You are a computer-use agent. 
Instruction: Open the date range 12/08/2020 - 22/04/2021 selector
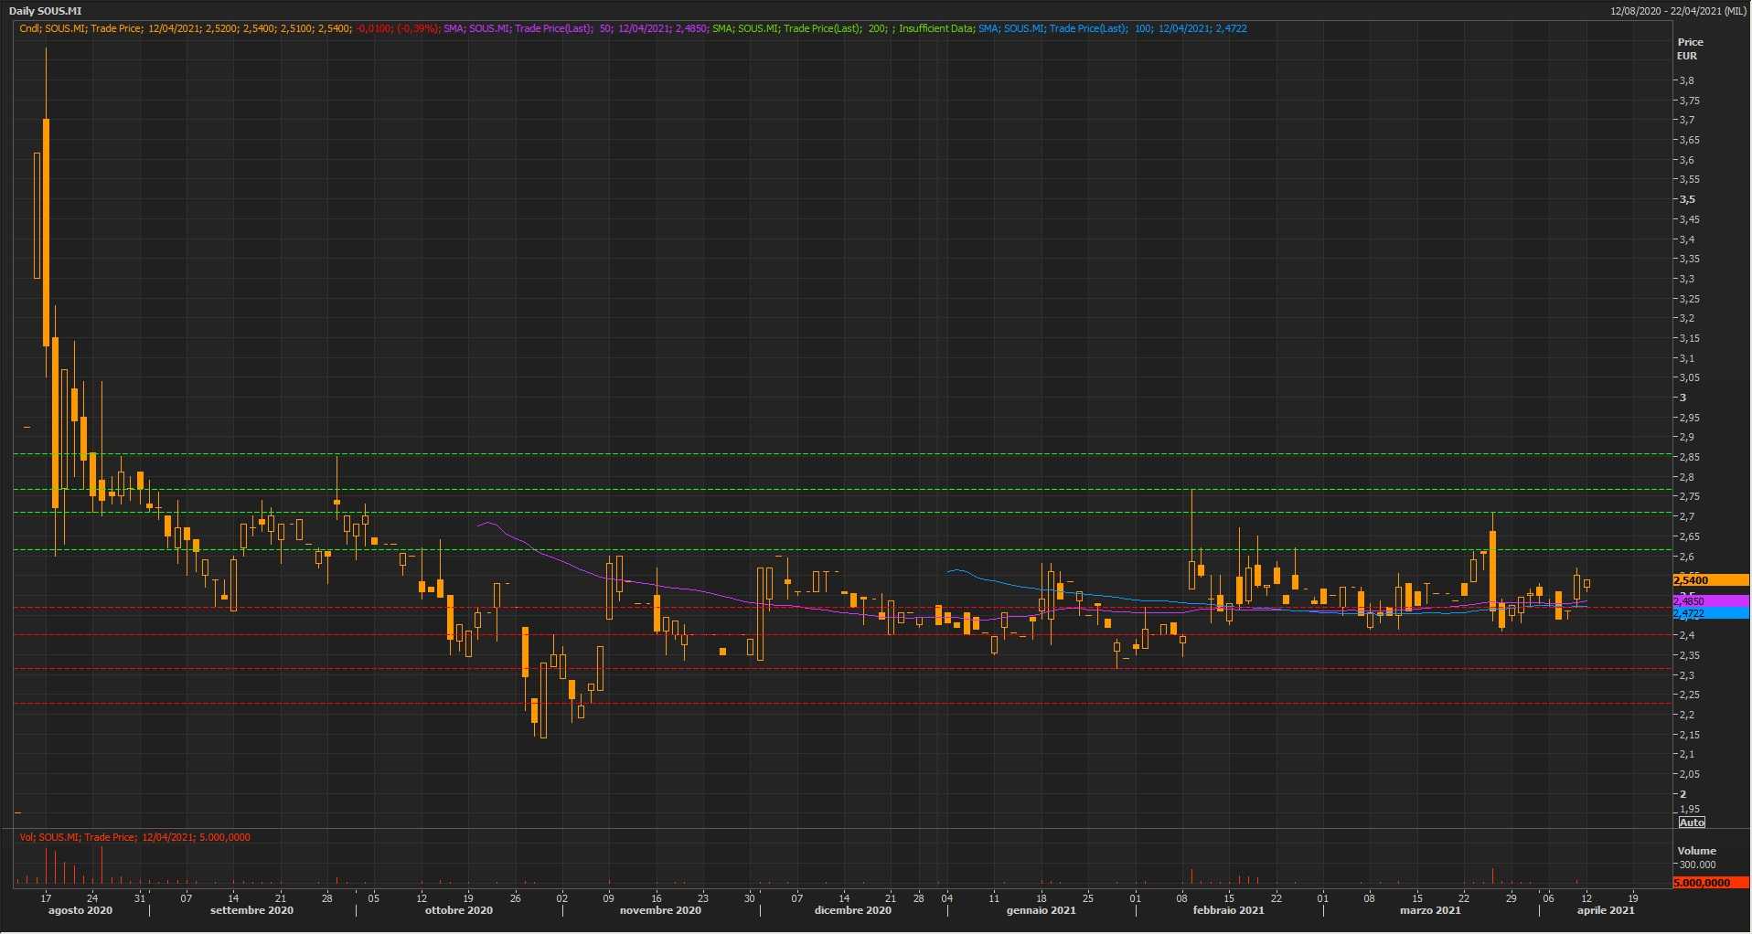click(1678, 11)
